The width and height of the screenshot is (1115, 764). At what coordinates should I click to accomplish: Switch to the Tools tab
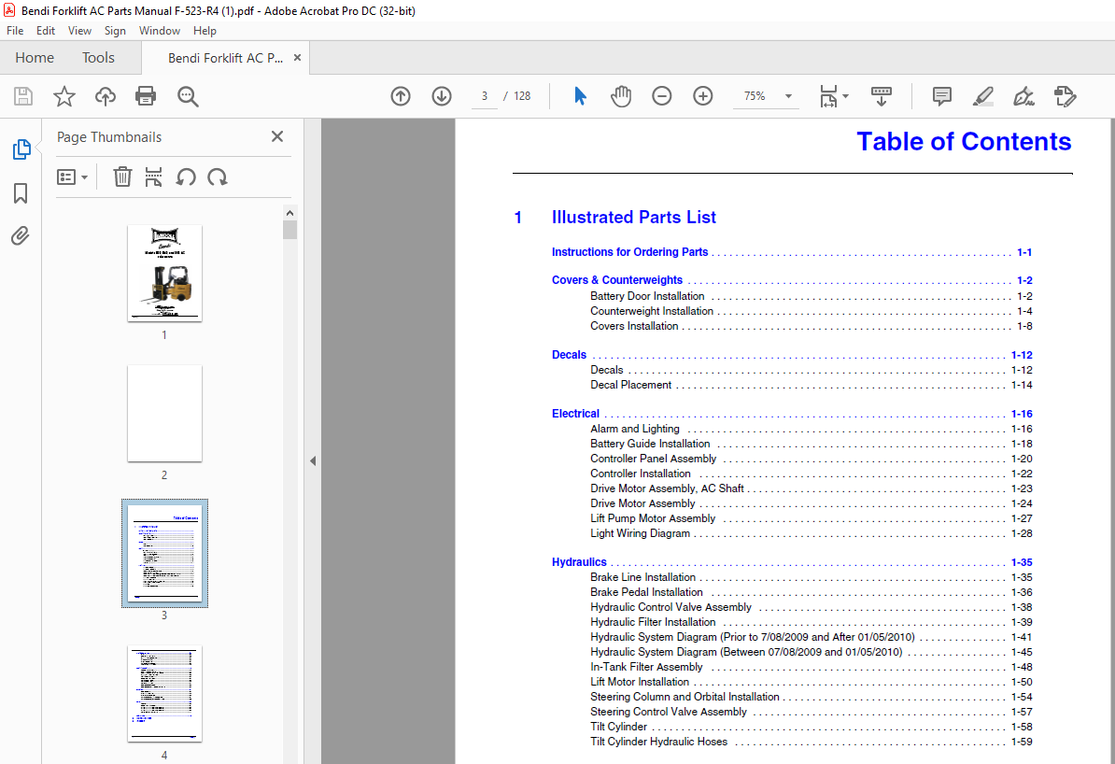[x=98, y=58]
